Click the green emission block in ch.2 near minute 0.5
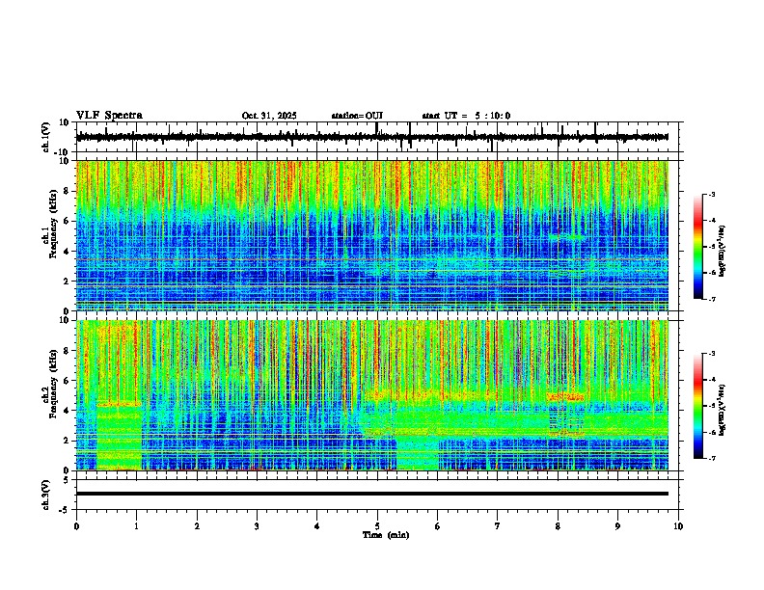This screenshot has width=764, height=590. point(120,437)
